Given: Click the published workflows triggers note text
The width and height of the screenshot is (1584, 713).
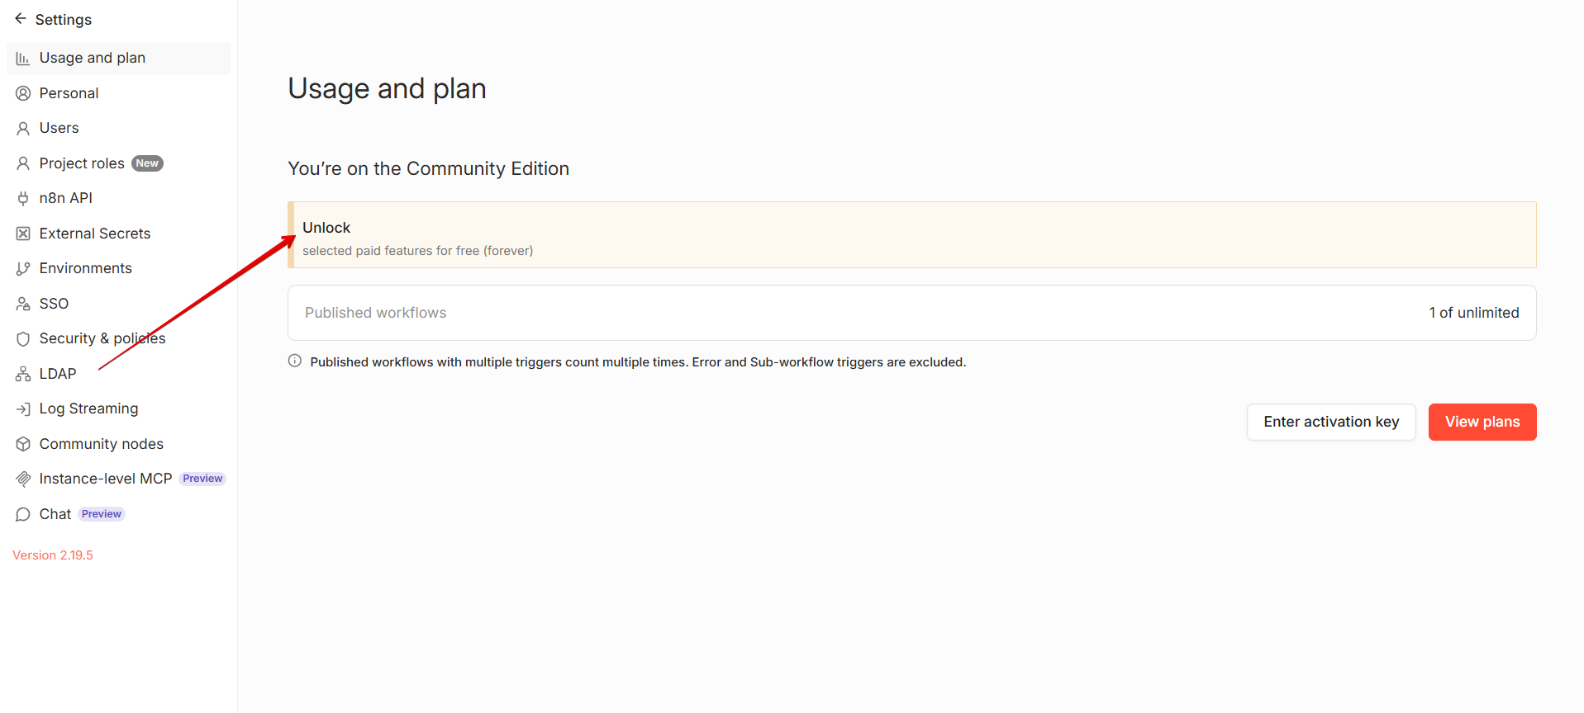Looking at the screenshot, I should point(638,362).
